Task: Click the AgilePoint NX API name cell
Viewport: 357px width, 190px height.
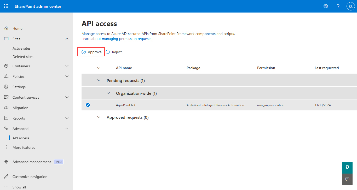Action: point(126,105)
